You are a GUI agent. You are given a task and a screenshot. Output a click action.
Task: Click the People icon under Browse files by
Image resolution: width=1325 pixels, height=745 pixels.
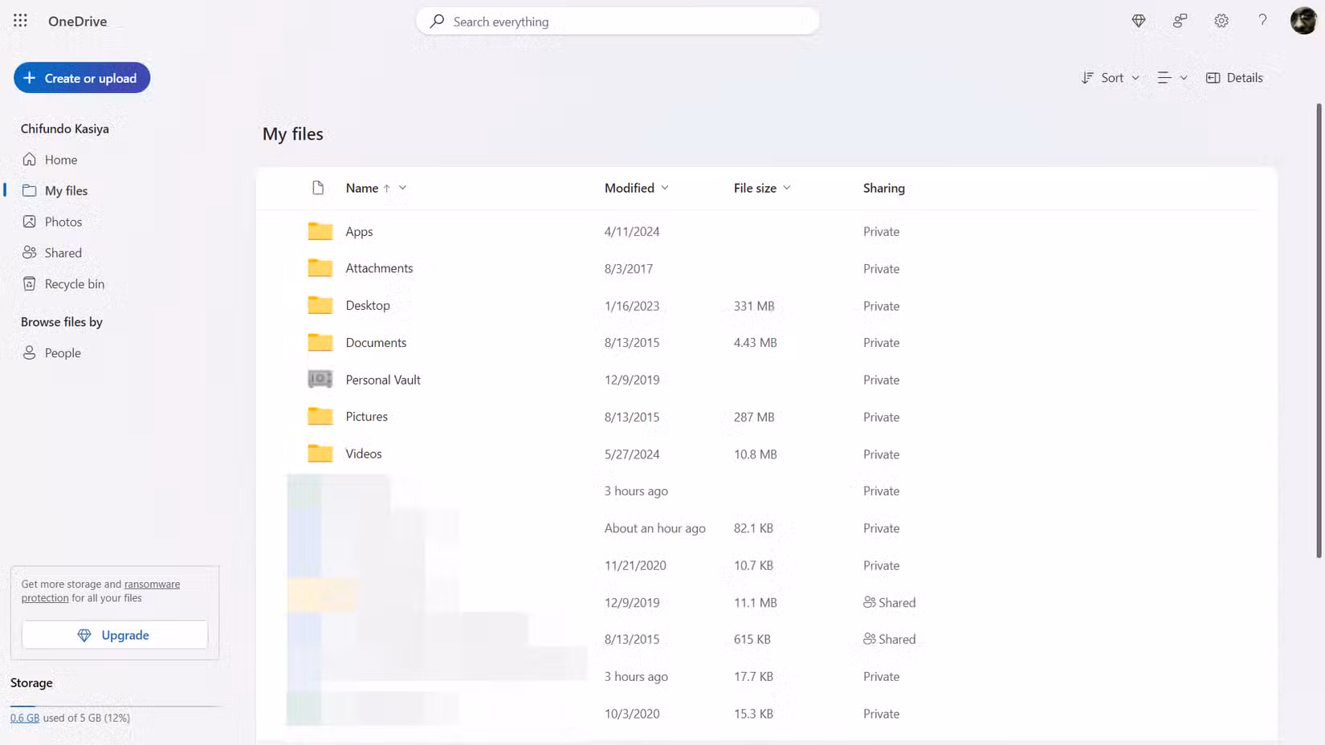(x=30, y=352)
